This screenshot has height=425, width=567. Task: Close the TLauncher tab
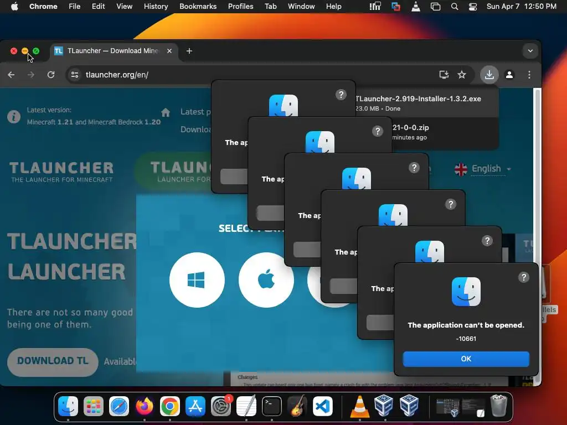[x=169, y=51]
